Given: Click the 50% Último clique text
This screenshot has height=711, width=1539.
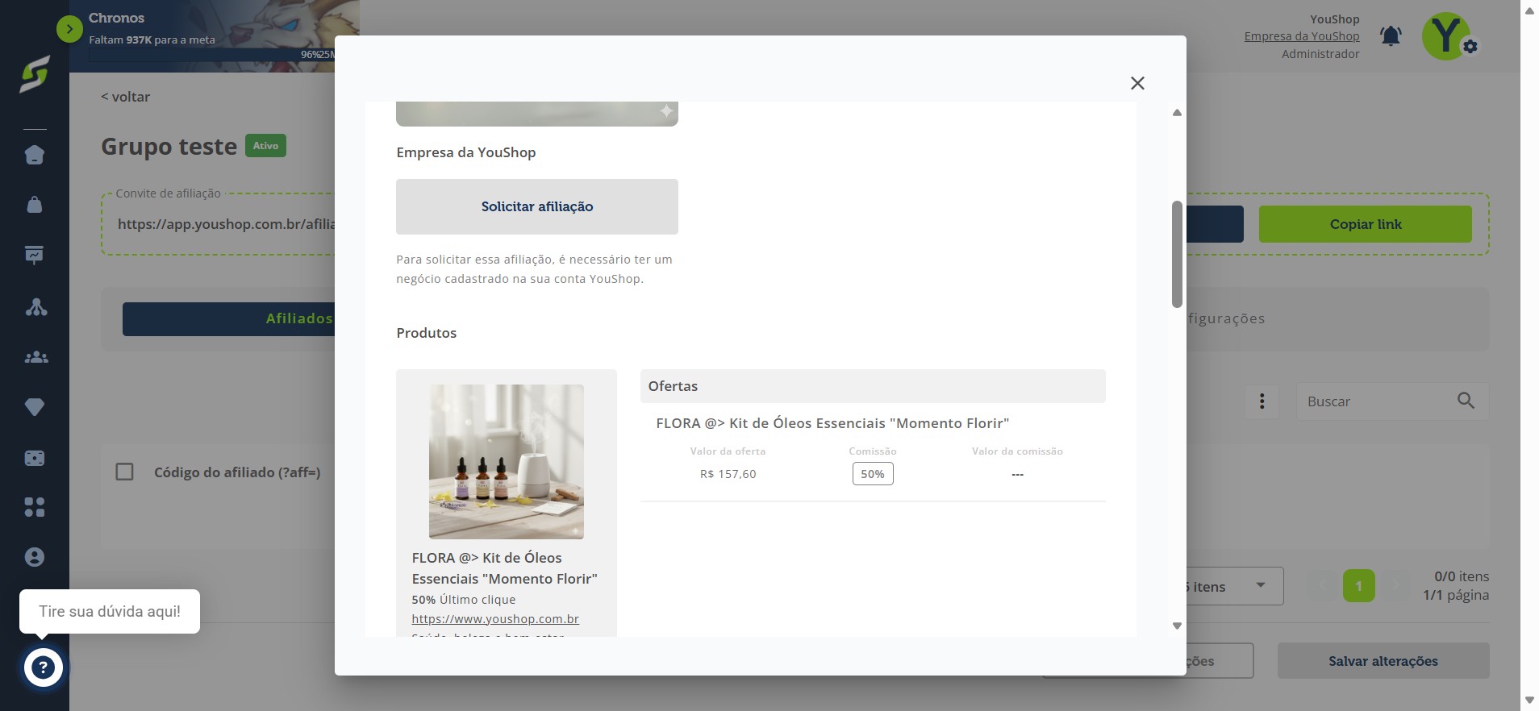Looking at the screenshot, I should 464,600.
